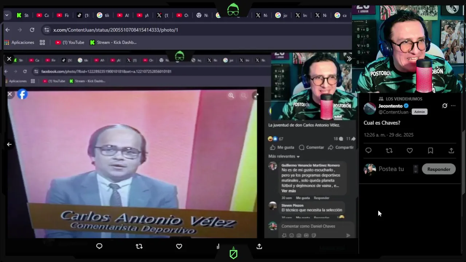466x262 pixels.
Task: Like the 'Cual es Chaves?' tweet
Action: point(410,151)
